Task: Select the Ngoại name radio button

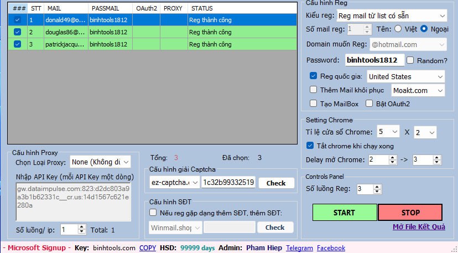Action: pos(424,29)
